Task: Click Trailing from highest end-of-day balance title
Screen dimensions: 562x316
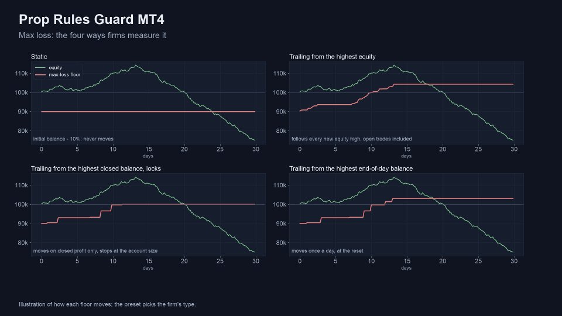Action: click(x=351, y=169)
